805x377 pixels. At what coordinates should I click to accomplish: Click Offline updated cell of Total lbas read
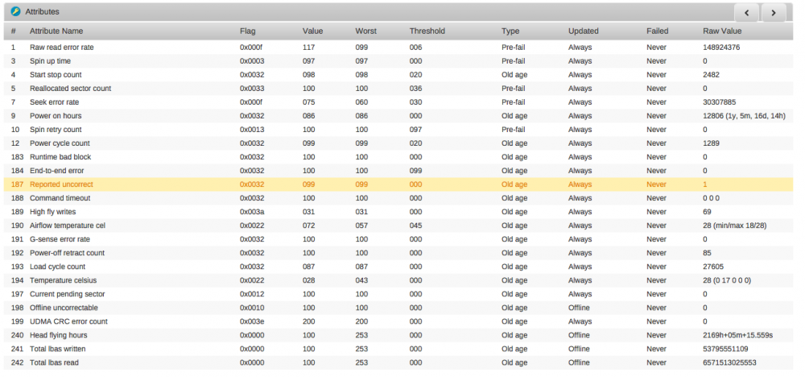click(579, 362)
